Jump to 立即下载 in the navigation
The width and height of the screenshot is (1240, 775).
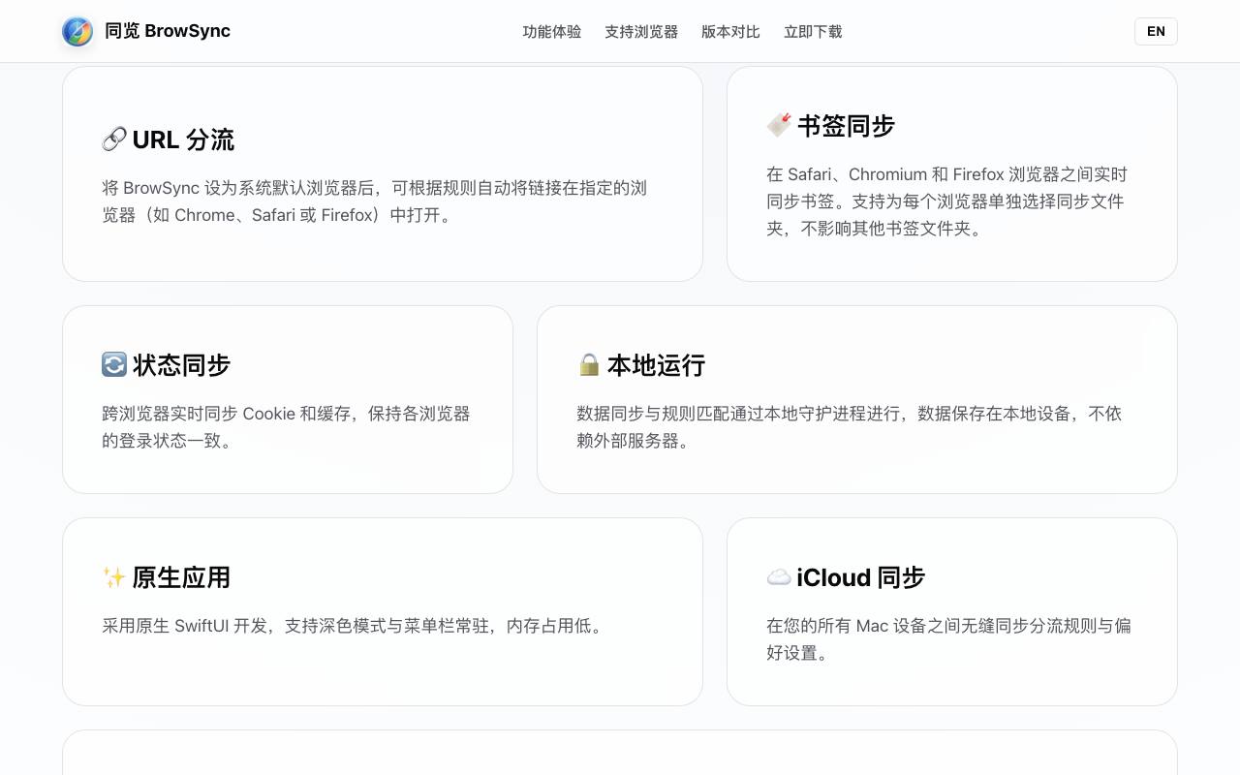click(813, 32)
